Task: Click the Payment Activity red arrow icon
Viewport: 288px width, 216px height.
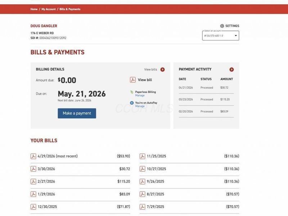Action: pos(231,69)
